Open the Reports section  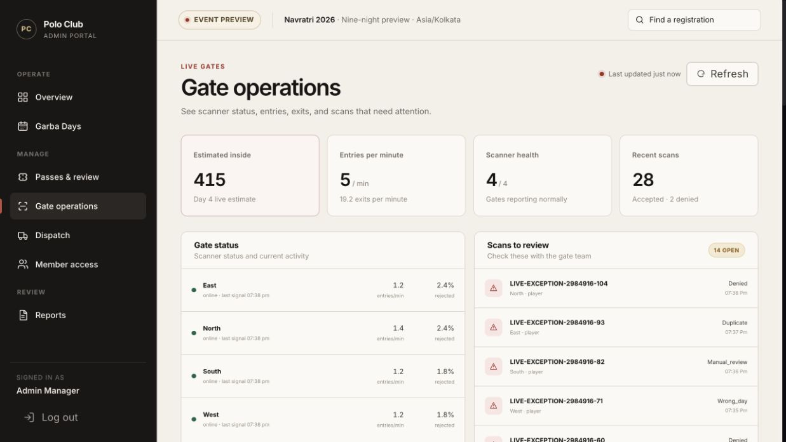(x=78, y=316)
